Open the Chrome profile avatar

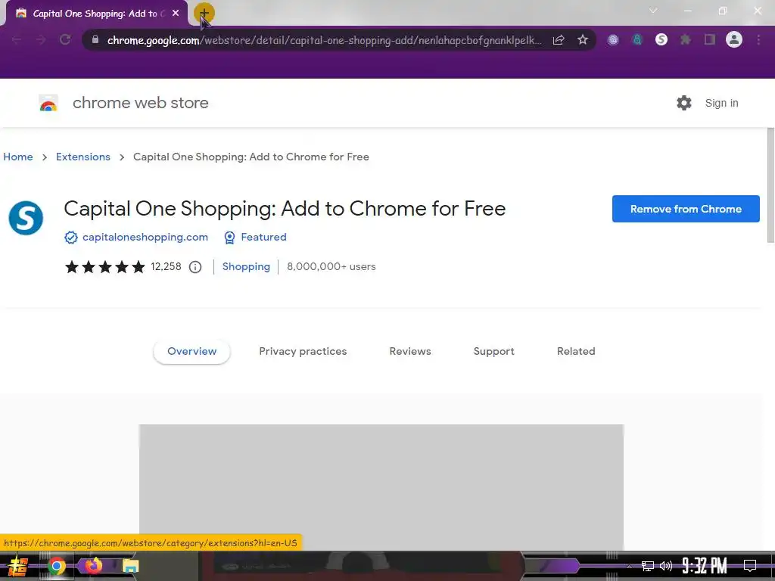click(734, 39)
